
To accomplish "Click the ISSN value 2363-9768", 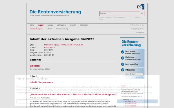I will (x=49, y=50).
